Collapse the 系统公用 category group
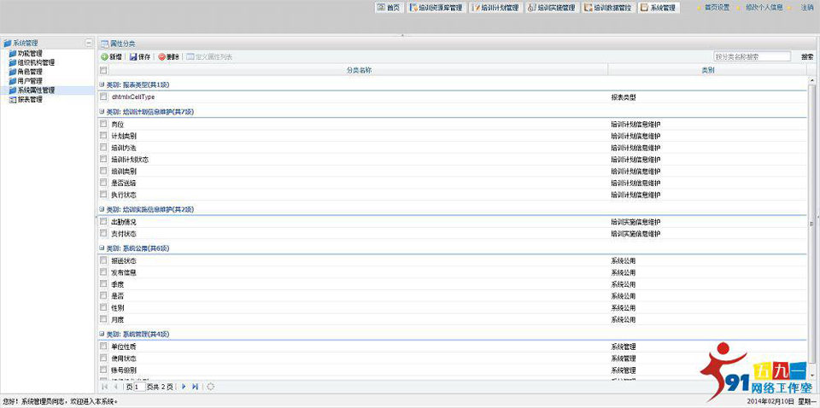Image resolution: width=820 pixels, height=408 pixels. 102,248
